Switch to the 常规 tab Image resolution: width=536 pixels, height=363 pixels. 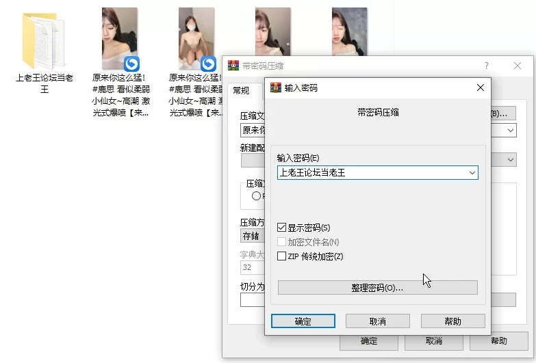point(241,90)
